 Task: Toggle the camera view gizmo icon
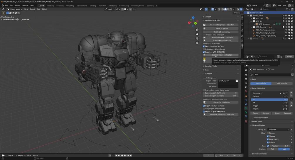pos(197,38)
